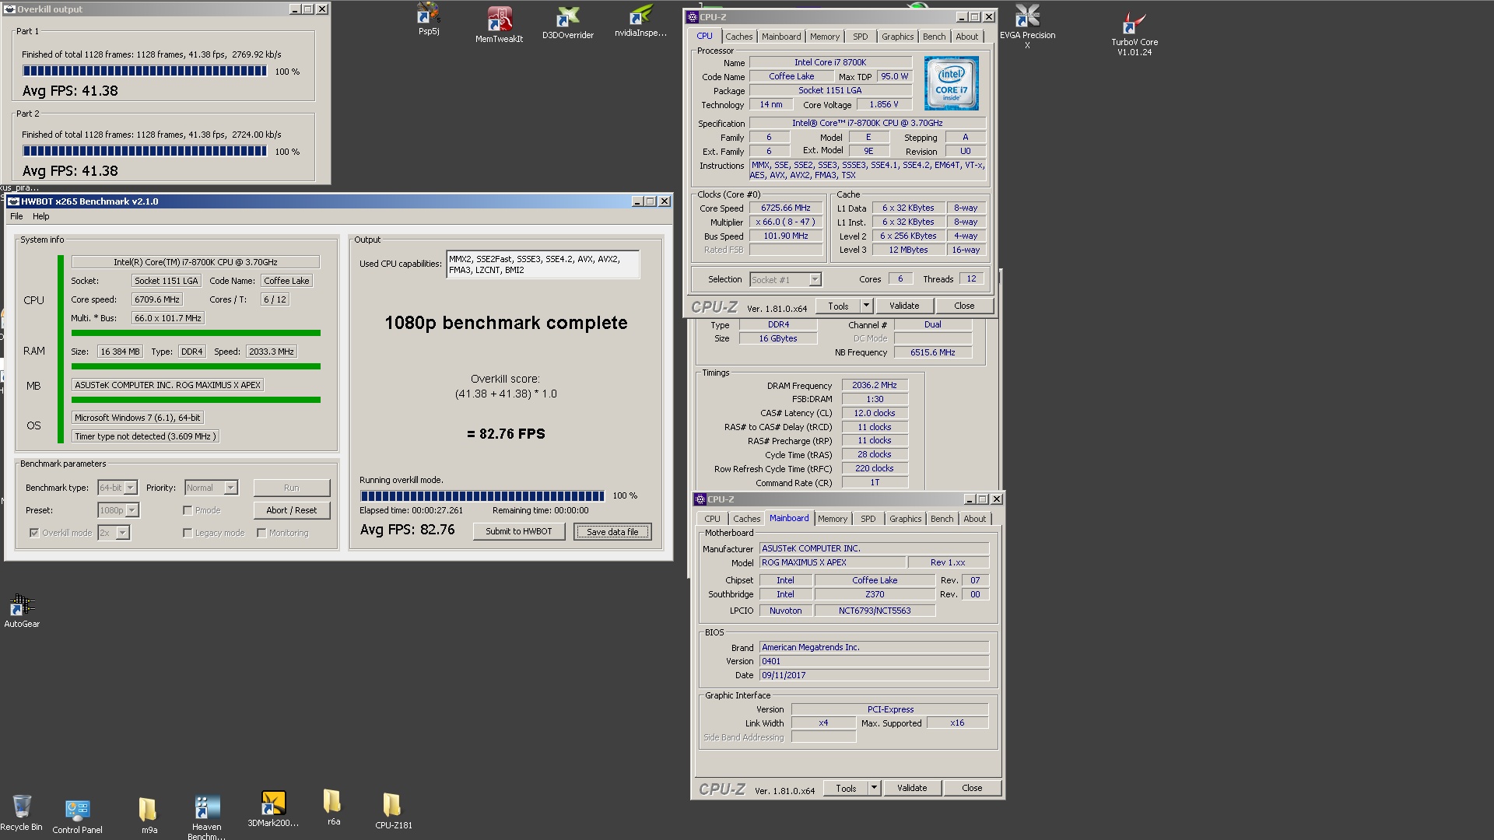This screenshot has height=840, width=1494.
Task: Open the r6a folder
Action: 333,807
